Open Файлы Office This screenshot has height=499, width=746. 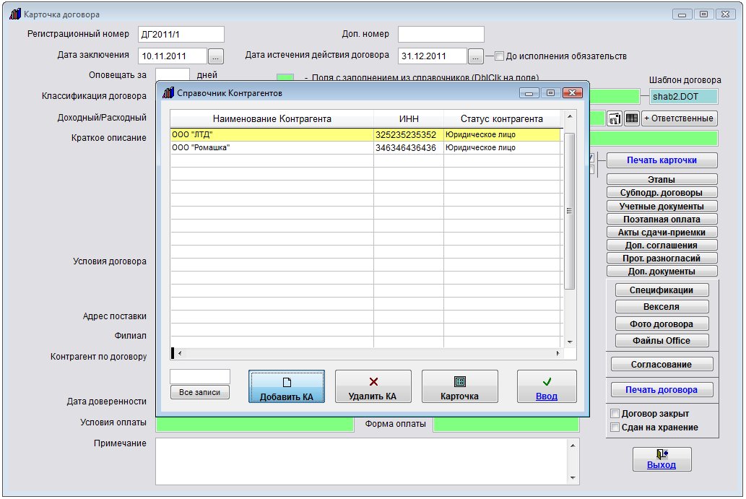[662, 341]
